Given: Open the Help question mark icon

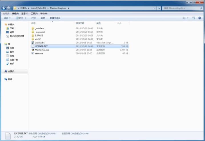Looking at the screenshot, I should tap(200, 18).
